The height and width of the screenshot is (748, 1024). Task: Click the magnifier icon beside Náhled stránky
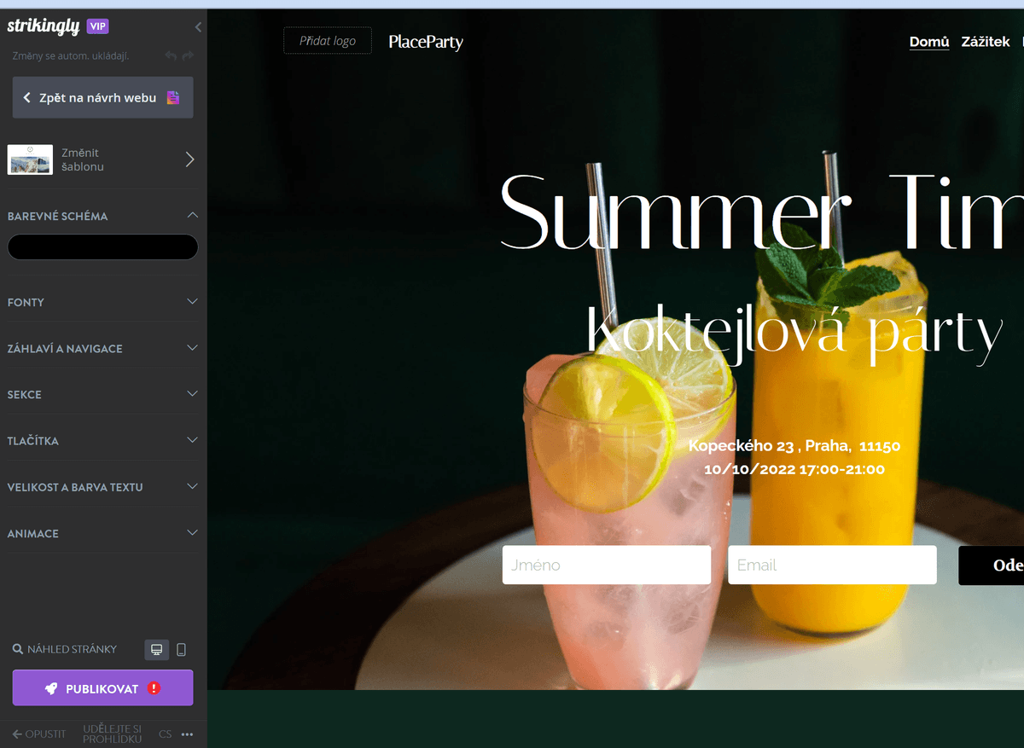[18, 650]
